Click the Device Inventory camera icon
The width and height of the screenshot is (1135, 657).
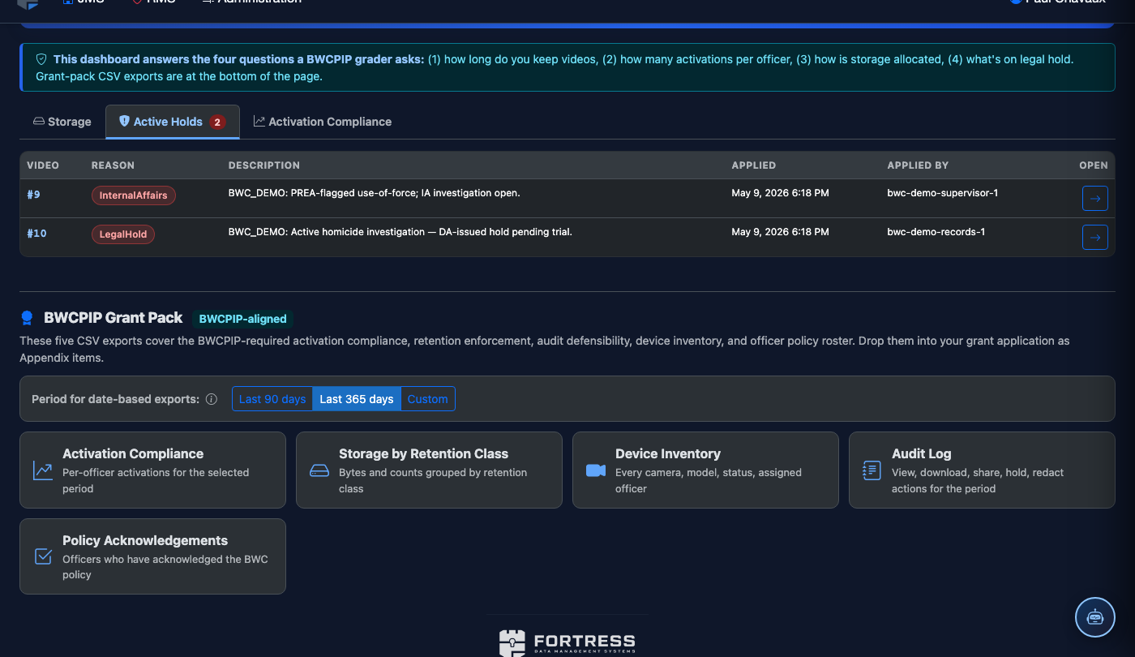pos(596,470)
